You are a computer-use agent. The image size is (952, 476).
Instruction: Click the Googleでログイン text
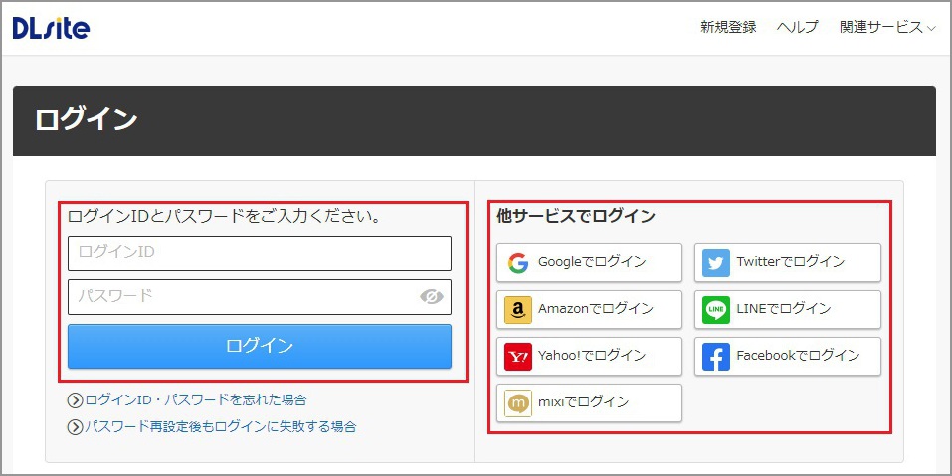592,262
